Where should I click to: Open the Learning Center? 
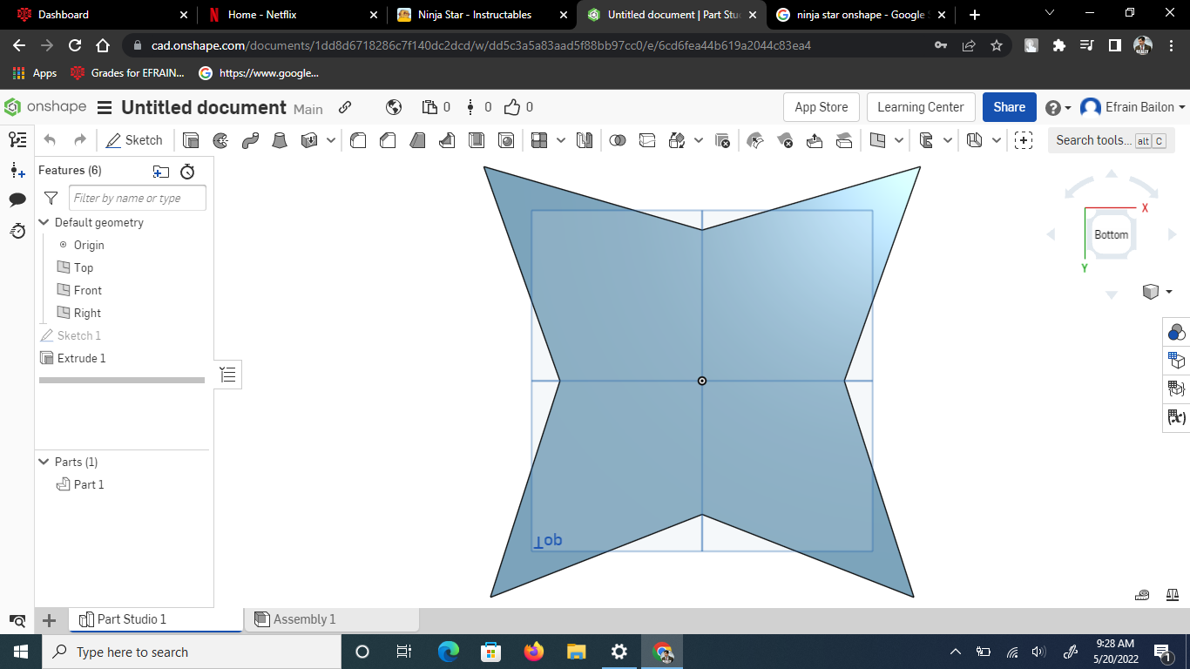pyautogui.click(x=921, y=106)
